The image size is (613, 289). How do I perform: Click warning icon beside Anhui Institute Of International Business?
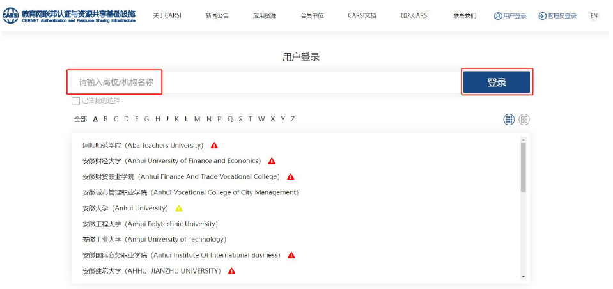(291, 255)
